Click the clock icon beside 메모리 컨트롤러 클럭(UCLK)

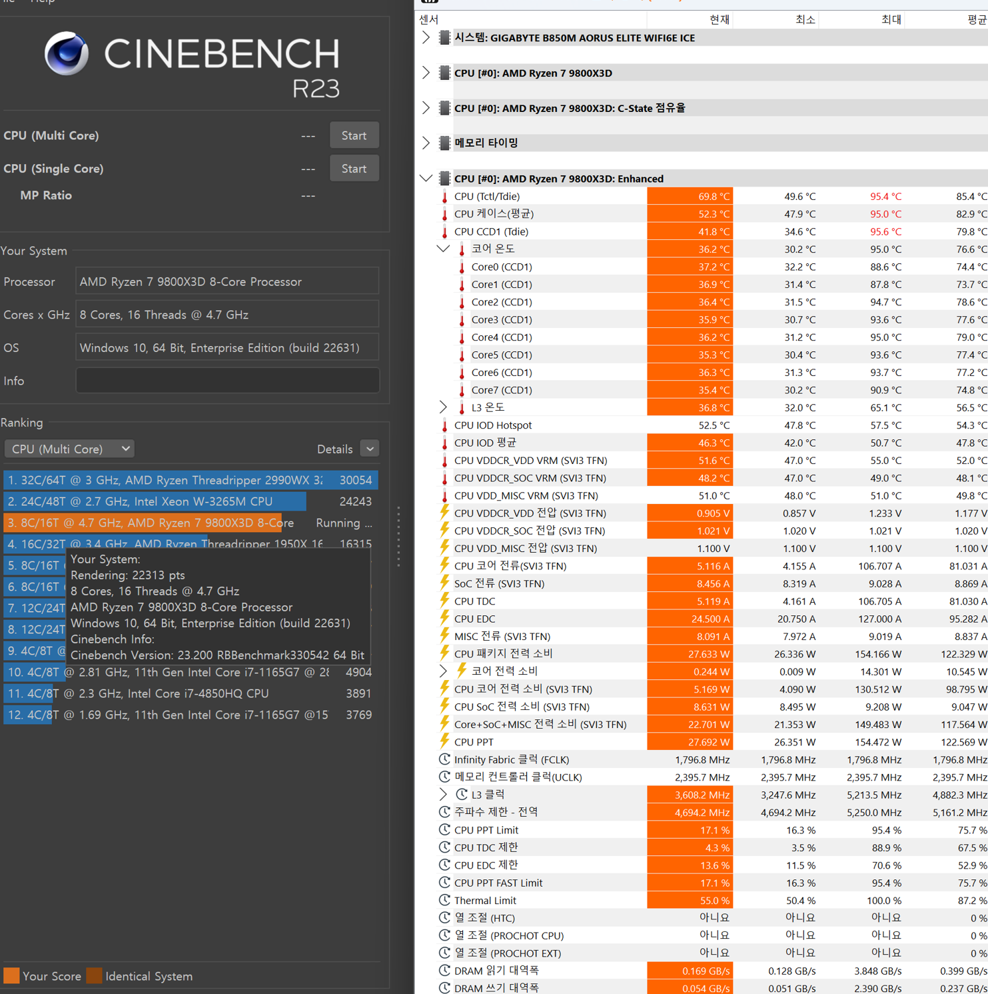[x=444, y=777]
